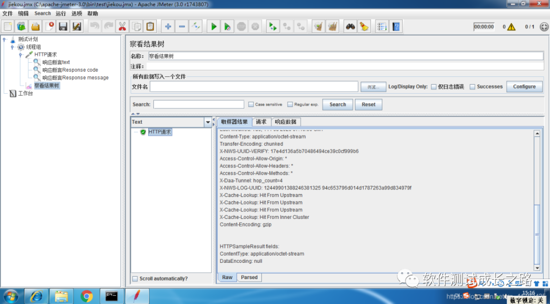Enable Scroll automatically checkbox
This screenshot has height=304, width=550.
click(135, 279)
